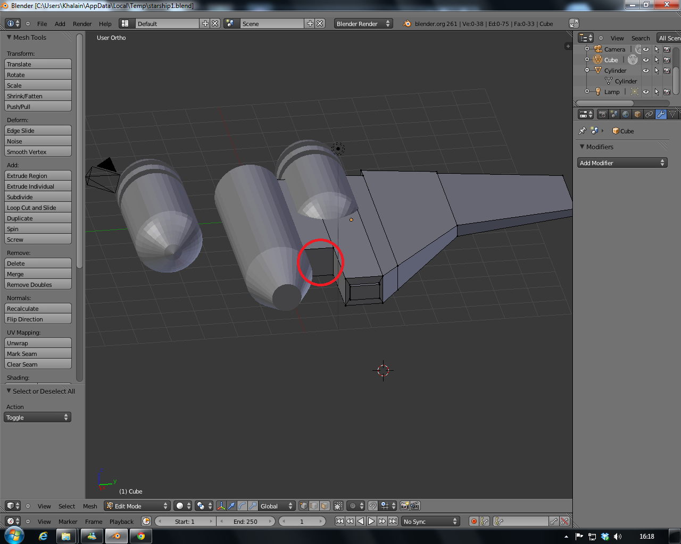Click the Recalculate normals button
Screen dimensions: 681x544
click(38, 308)
